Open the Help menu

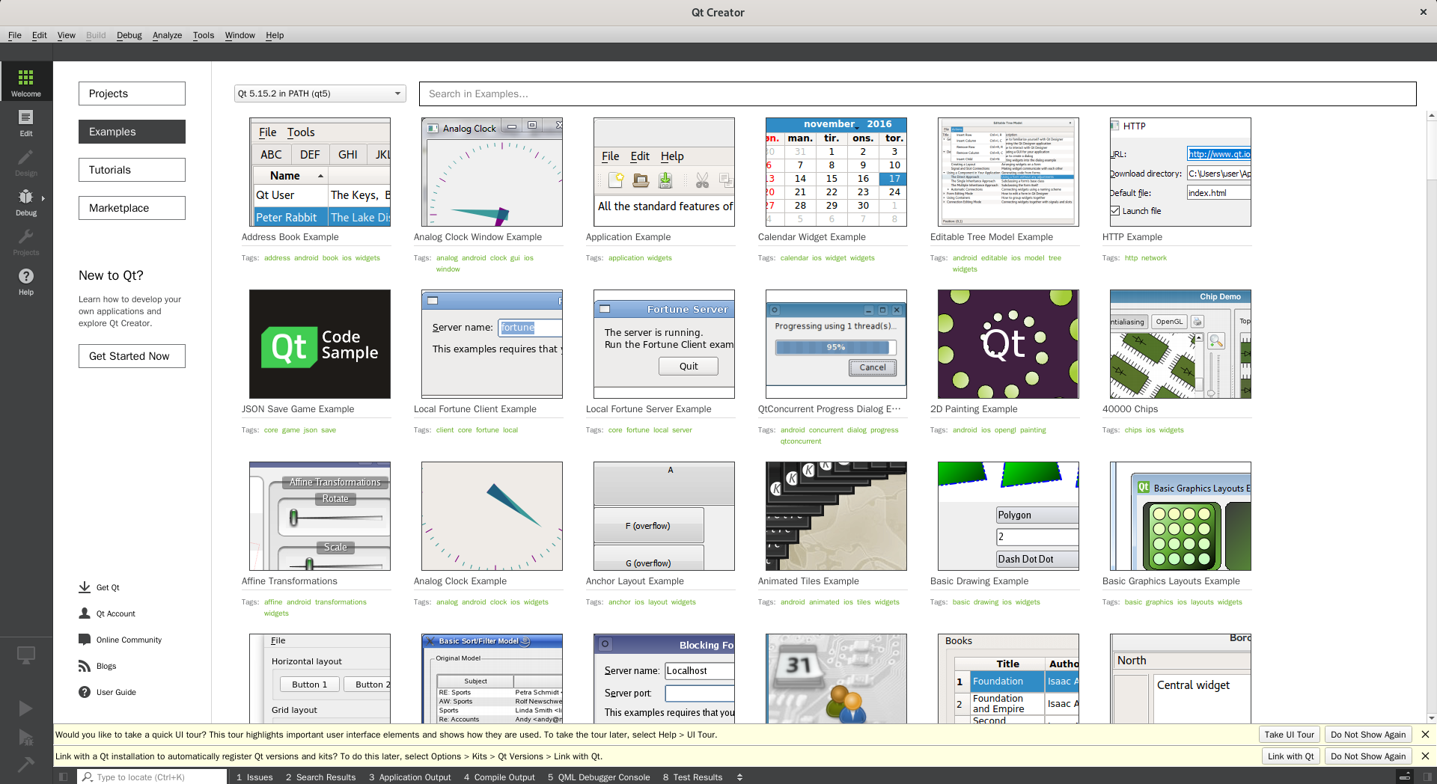pos(275,35)
